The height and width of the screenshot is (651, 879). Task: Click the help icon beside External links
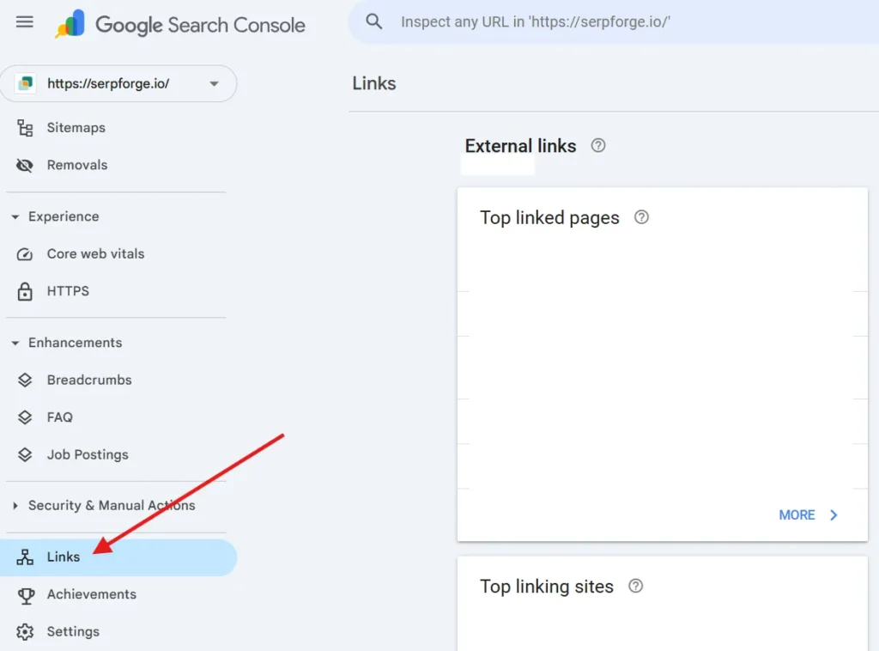597,146
